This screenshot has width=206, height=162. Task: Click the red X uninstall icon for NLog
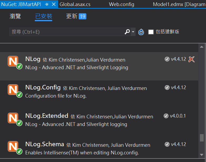[192, 59]
